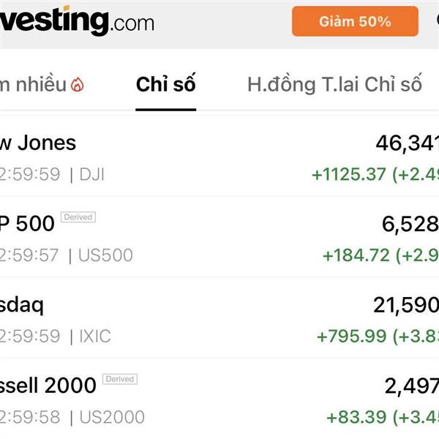Image resolution: width=439 pixels, height=439 pixels.
Task: Select the Chỉ số tab
Action: coord(166,84)
